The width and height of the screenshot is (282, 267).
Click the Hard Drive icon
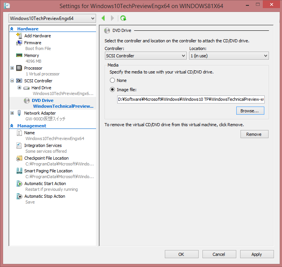27,88
